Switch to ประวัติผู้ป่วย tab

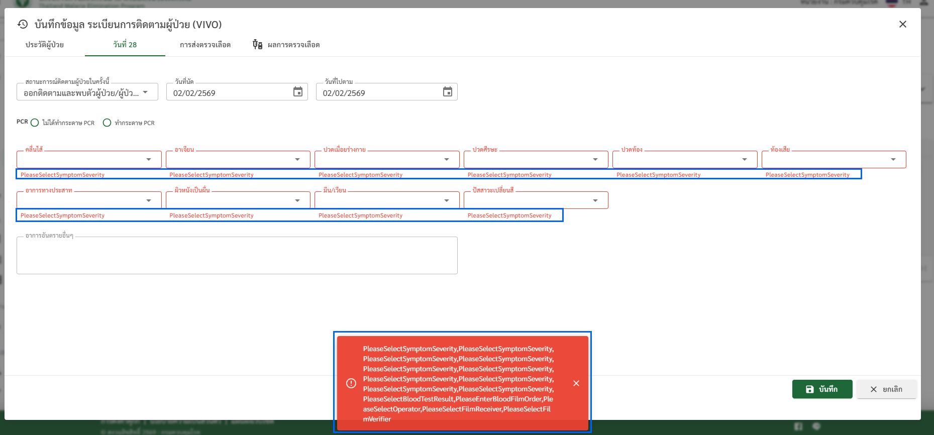pyautogui.click(x=45, y=45)
